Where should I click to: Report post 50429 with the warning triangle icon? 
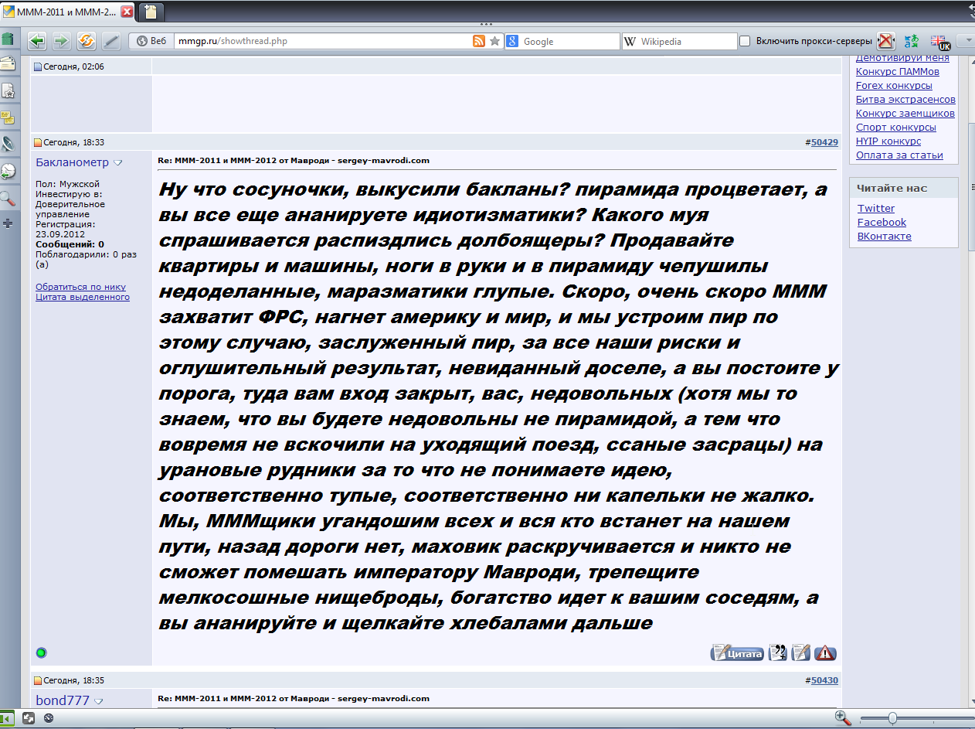coord(825,652)
